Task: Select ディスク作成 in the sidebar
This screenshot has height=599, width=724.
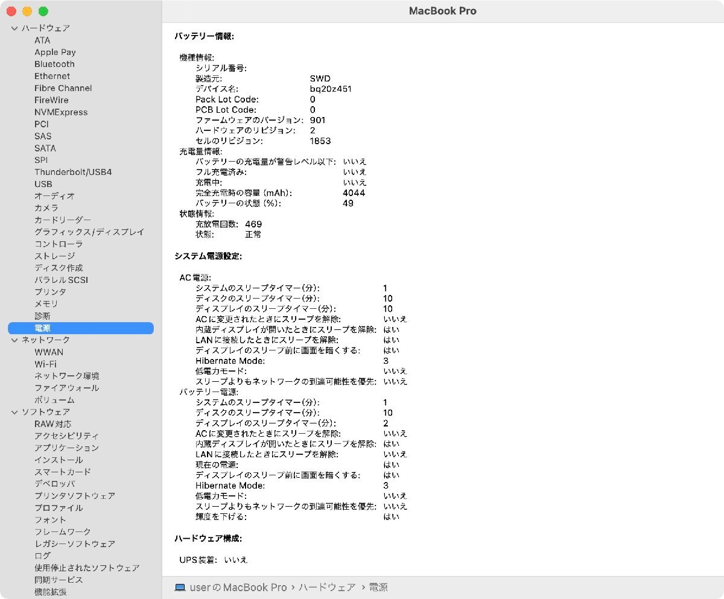Action: 59,268
